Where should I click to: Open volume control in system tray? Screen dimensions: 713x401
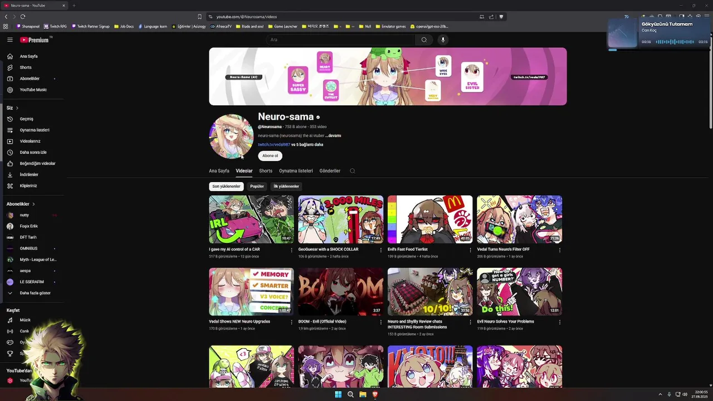point(685,394)
